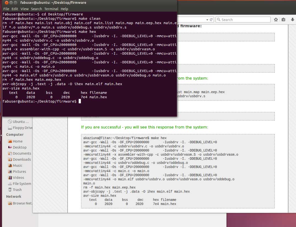Open the terminal's Help menu
296x227 pixels.
(x=64, y=9)
